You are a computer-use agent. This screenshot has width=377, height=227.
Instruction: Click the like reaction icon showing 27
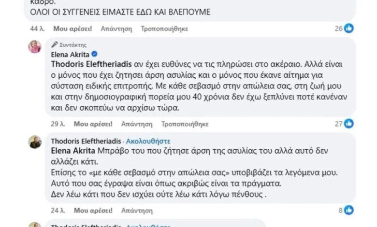point(349,124)
